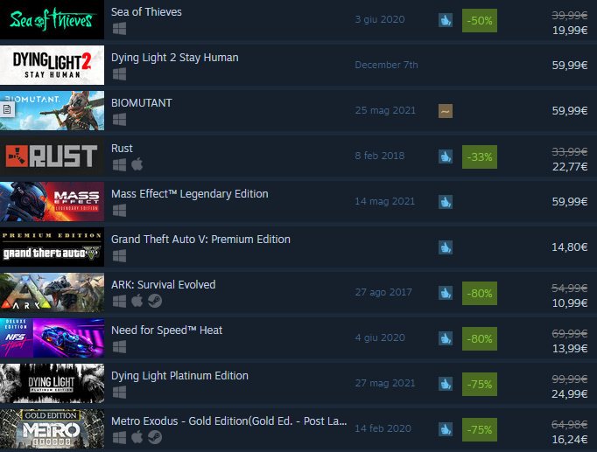Open the Grand Theft Auto V Premium thumbnail
The image size is (597, 452).
point(52,247)
